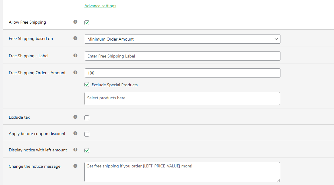Click the Exclude tax help icon
334x185 pixels.
coord(75,117)
